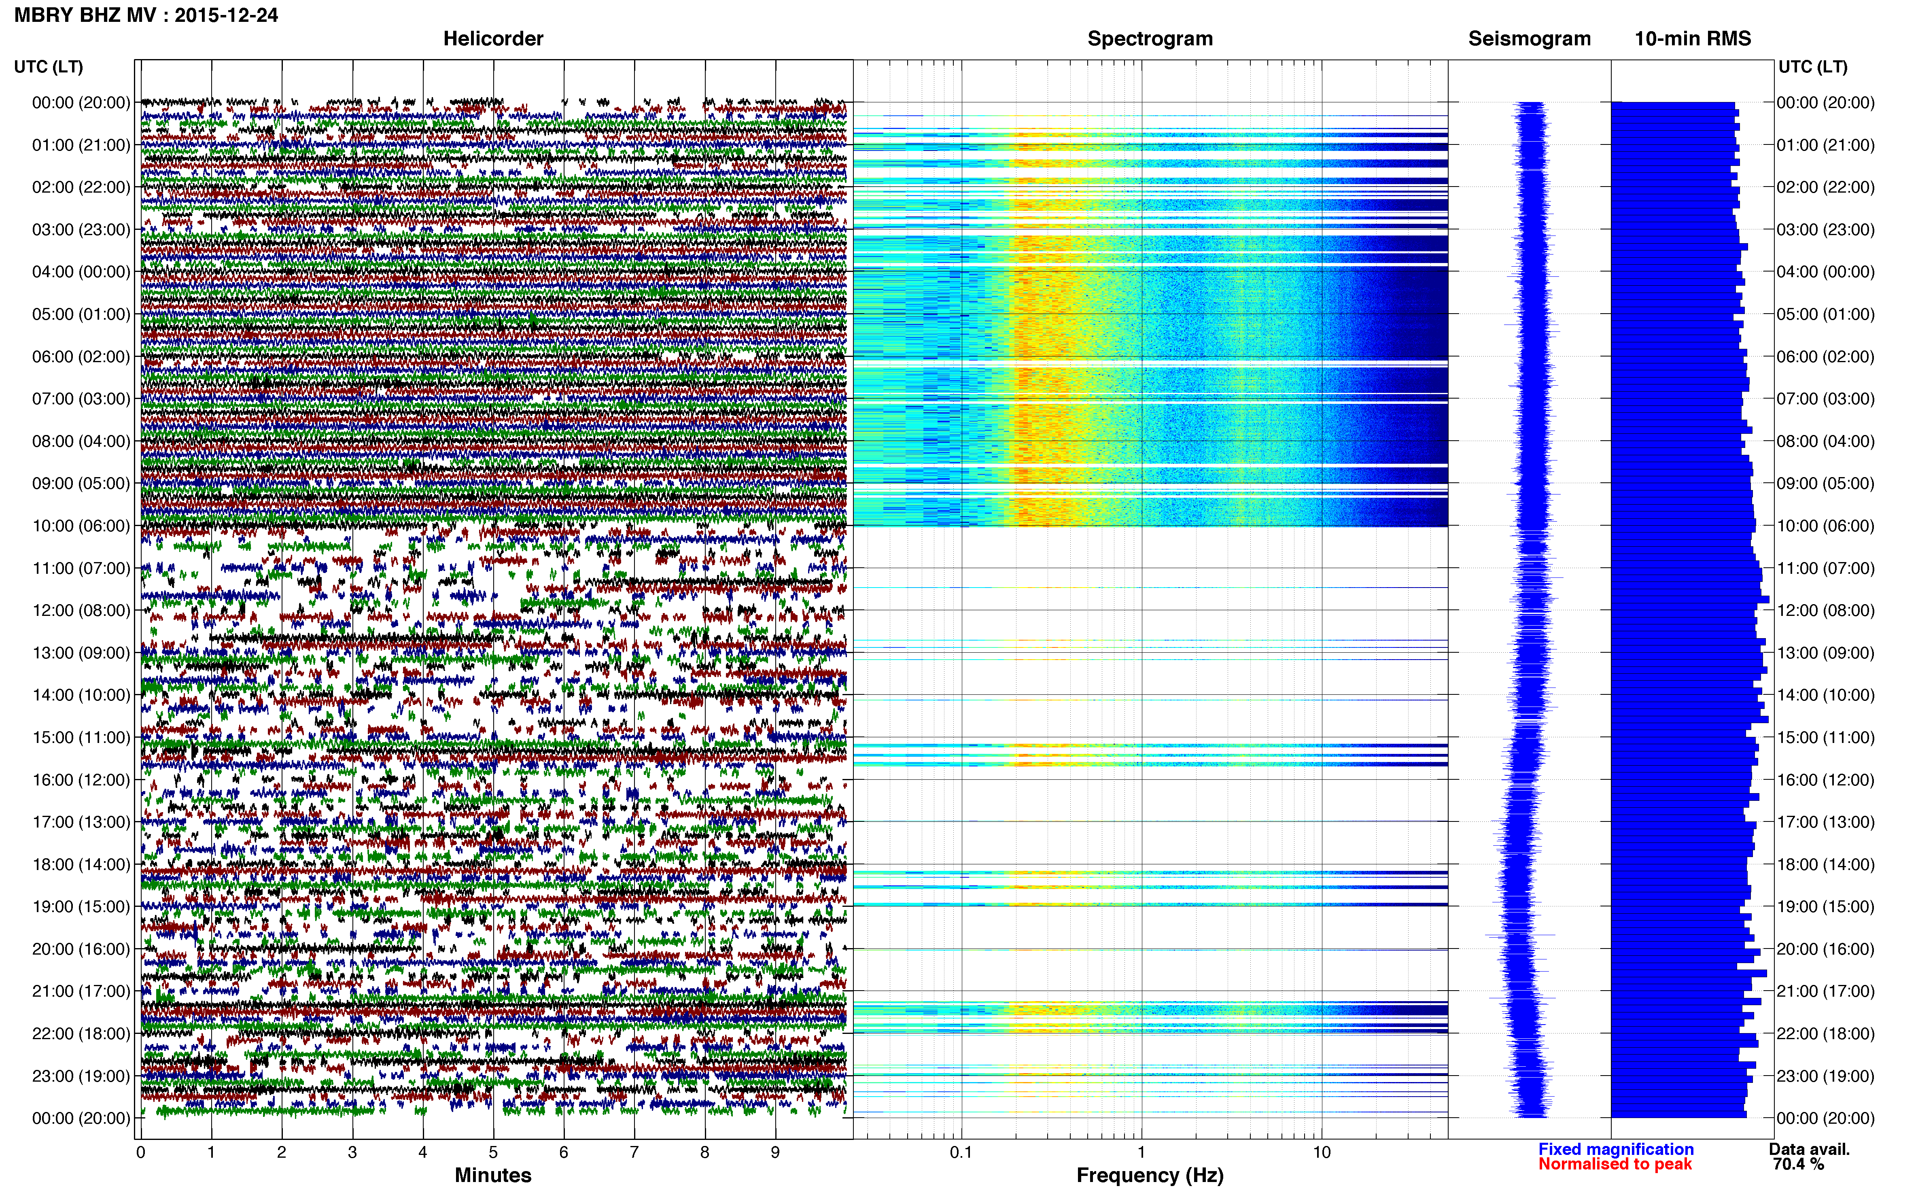Click right time label '05:00 (01:00)'
Viewport: 1918px width, 1199px height.
tap(1825, 314)
